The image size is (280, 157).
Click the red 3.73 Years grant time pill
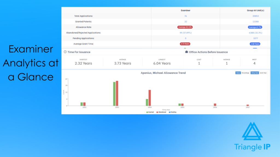185,44
